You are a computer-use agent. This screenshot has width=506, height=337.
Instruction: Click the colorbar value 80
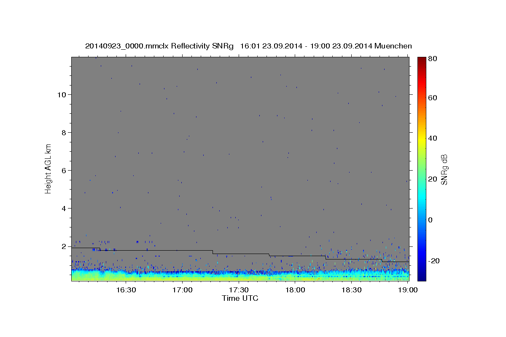[433, 59]
